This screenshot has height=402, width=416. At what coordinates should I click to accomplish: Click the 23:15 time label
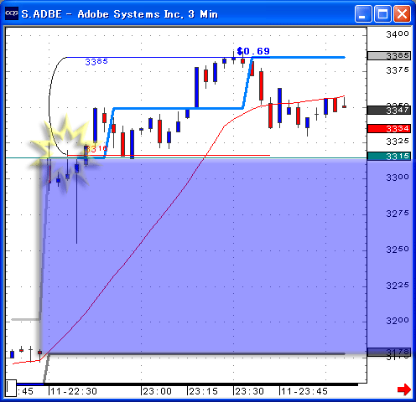[203, 391]
